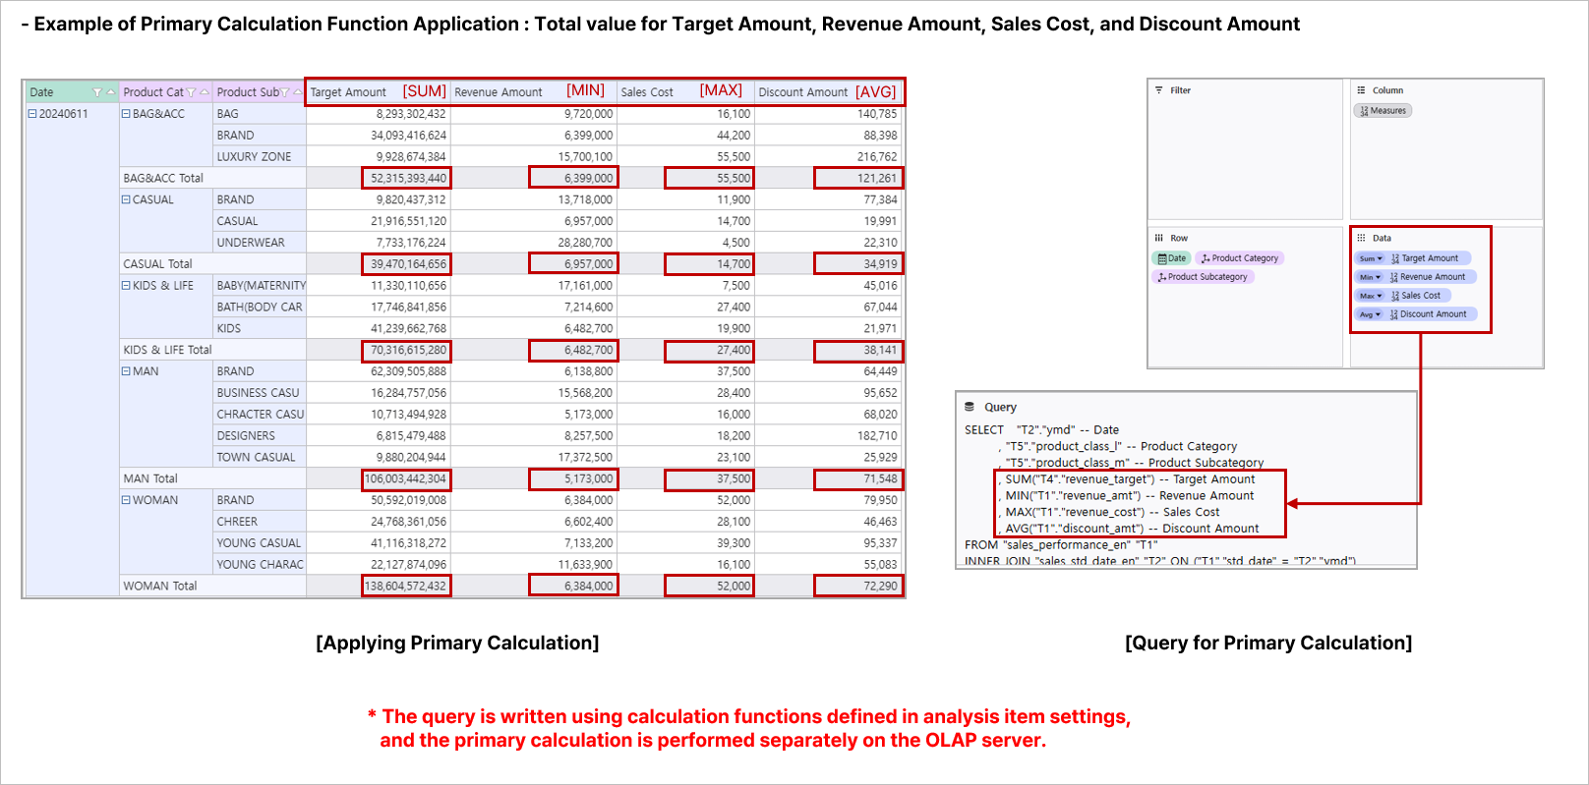Select the DESIGNERS subcategory cell
This screenshot has width=1589, height=785.
tap(260, 436)
